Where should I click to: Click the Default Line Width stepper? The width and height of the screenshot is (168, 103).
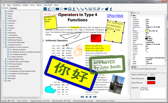pos(154,75)
